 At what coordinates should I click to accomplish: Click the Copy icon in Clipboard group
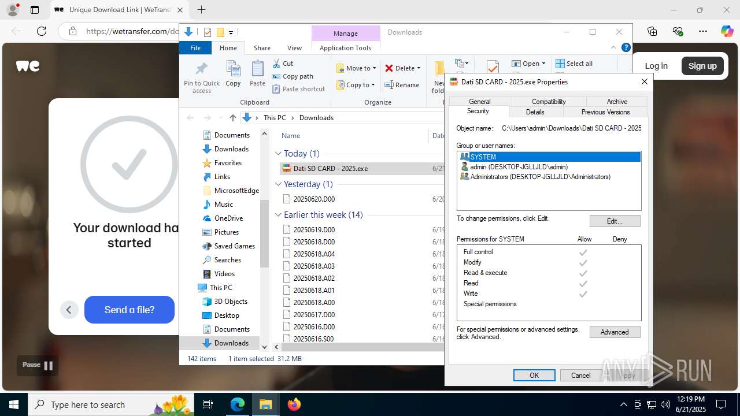(233, 69)
